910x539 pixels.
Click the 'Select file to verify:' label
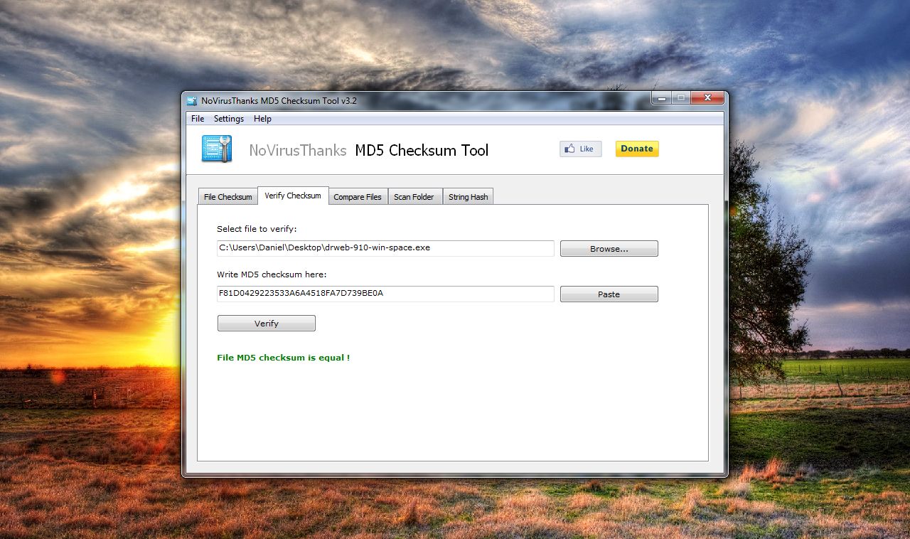pyautogui.click(x=257, y=229)
